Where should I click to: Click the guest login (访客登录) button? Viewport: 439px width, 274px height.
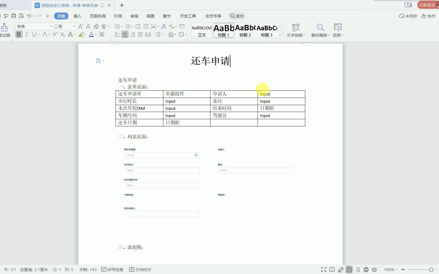[x=428, y=5]
